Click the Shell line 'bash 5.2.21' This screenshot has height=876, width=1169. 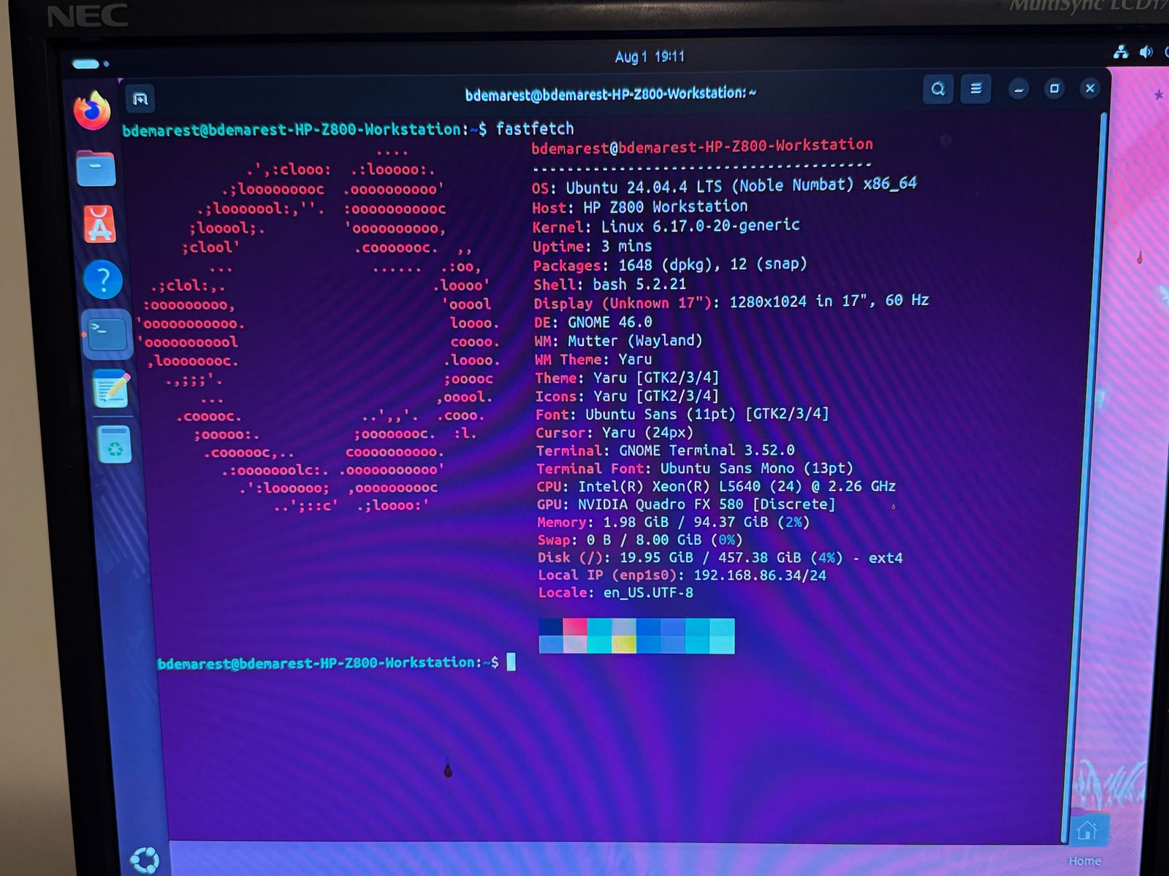pyautogui.click(x=610, y=284)
